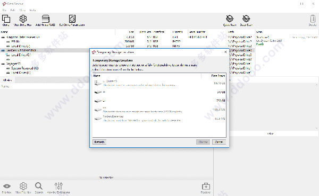This screenshot has width=319, height=196.
Task: Click the Search magnifier icon
Action: pos(39,188)
